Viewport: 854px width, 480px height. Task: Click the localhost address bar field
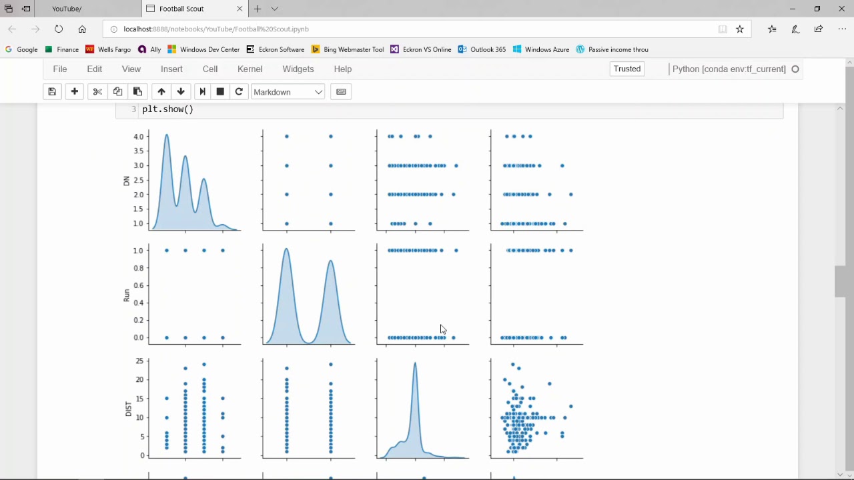pos(414,29)
